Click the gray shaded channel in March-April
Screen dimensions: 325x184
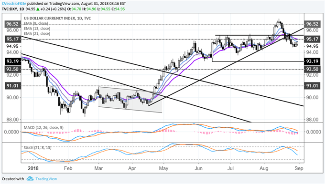[130, 100]
